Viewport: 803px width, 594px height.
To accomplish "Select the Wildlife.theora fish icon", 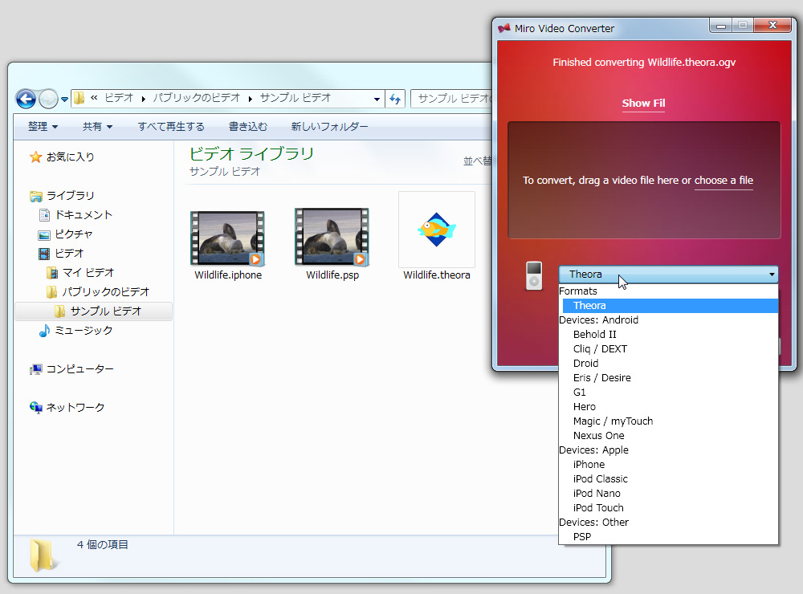I will (436, 229).
